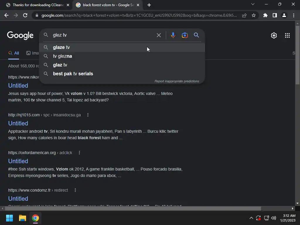
Task: Click the scroll down arrow
Action: pos(297,203)
